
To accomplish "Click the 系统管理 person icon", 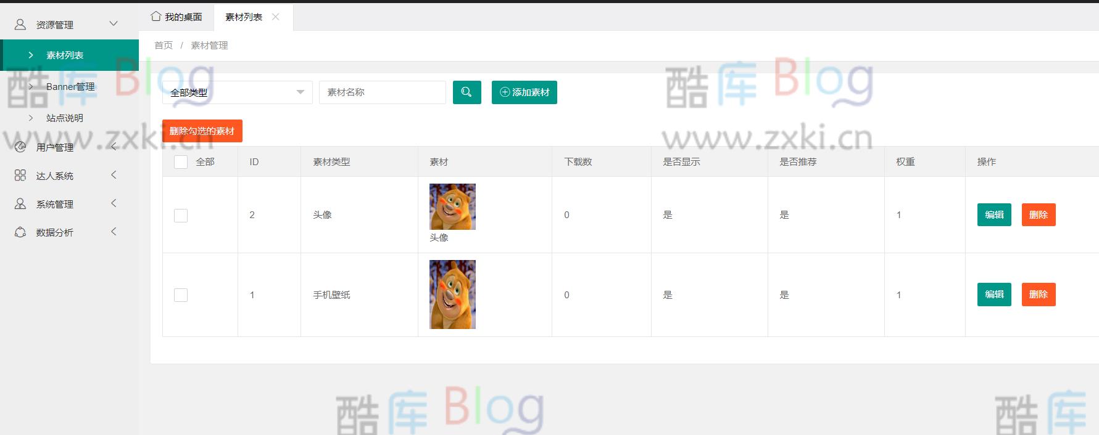I will [20, 203].
